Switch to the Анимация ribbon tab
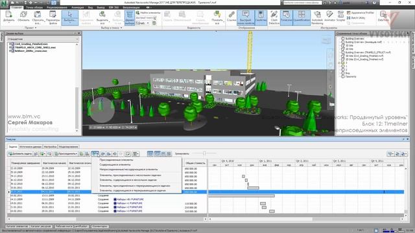 click(x=78, y=7)
